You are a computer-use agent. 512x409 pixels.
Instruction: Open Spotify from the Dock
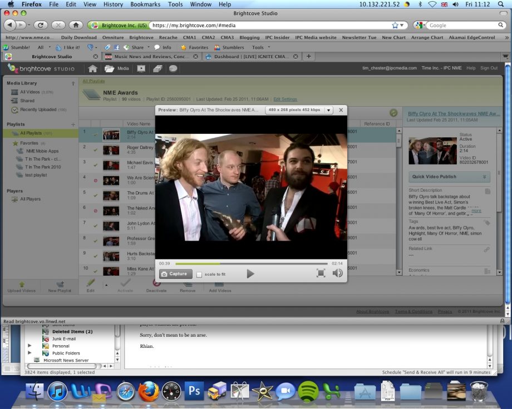(308, 391)
